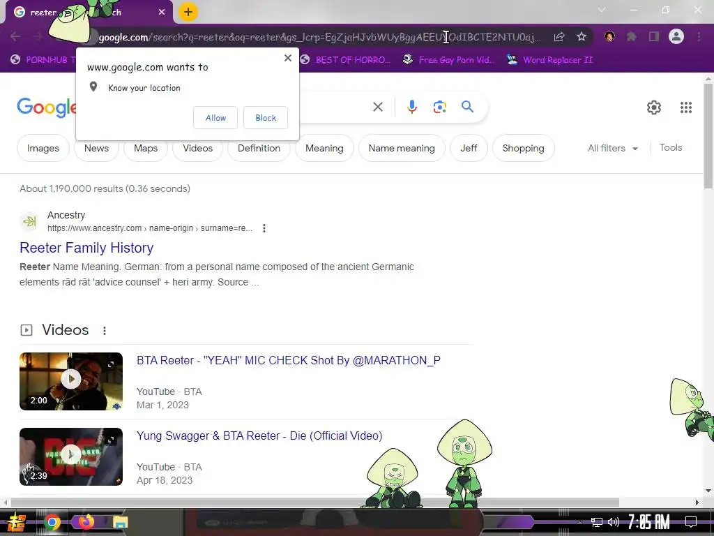Open a new browser tab with plus button

click(188, 12)
